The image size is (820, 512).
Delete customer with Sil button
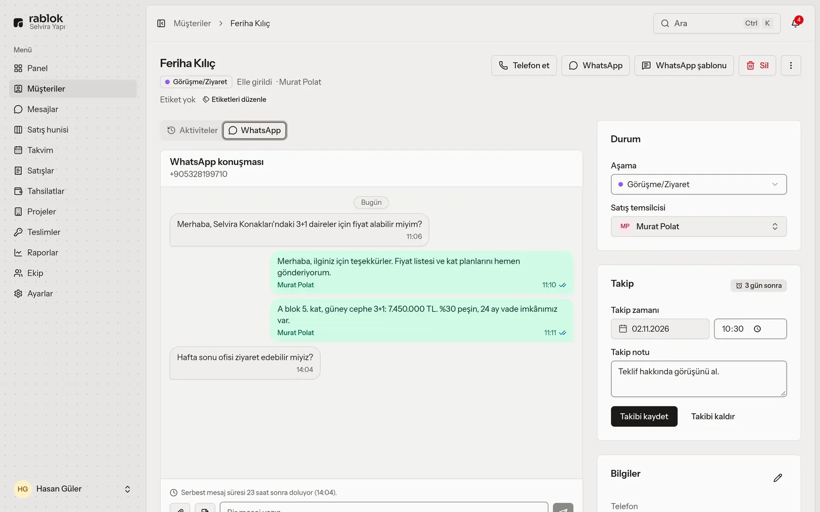757,66
